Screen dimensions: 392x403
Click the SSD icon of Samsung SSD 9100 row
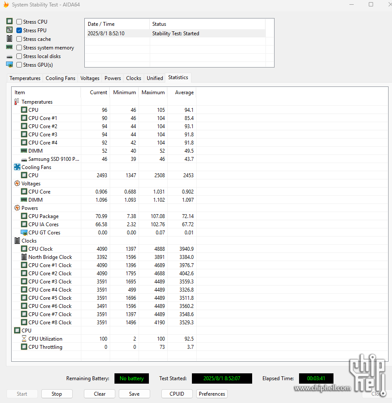tap(24, 160)
